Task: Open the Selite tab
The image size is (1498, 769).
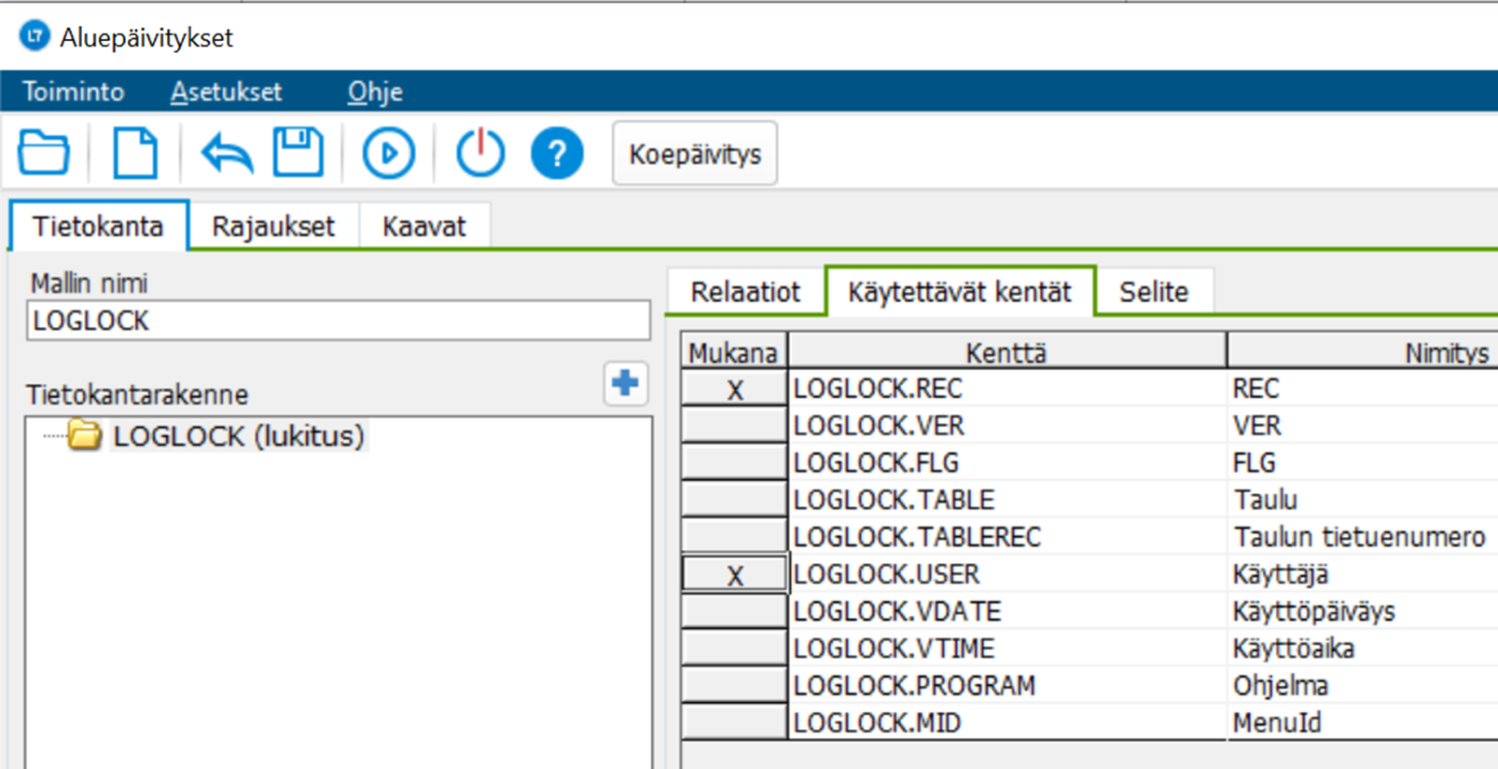Action: (1154, 292)
